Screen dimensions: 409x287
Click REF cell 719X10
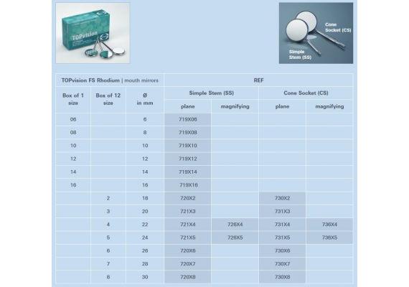point(187,146)
